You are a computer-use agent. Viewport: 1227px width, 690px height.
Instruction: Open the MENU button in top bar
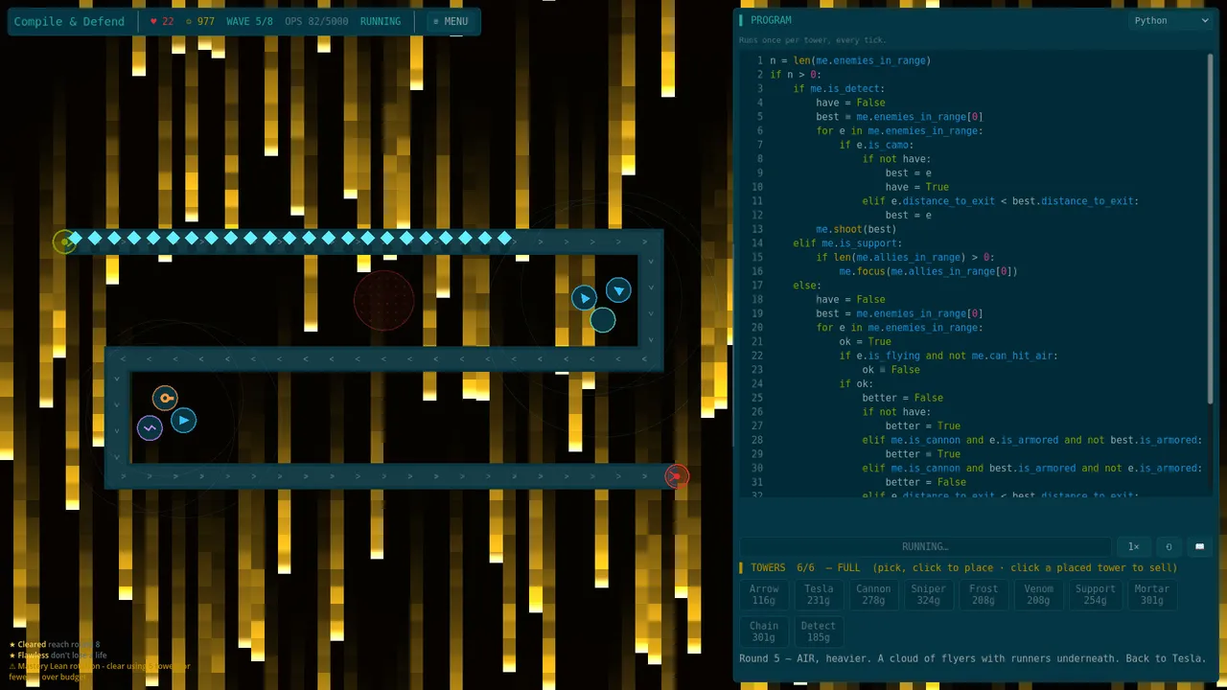pyautogui.click(x=451, y=21)
